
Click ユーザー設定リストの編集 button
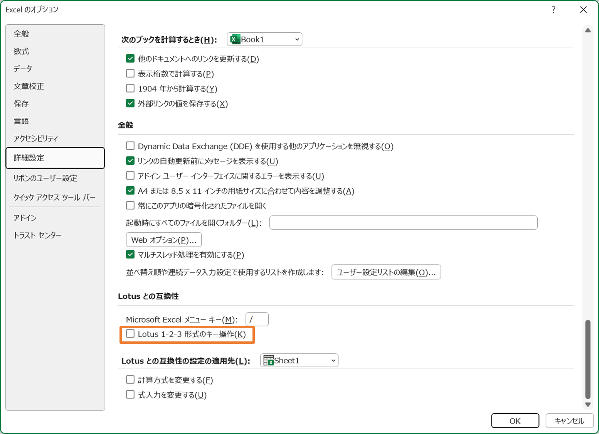[386, 272]
